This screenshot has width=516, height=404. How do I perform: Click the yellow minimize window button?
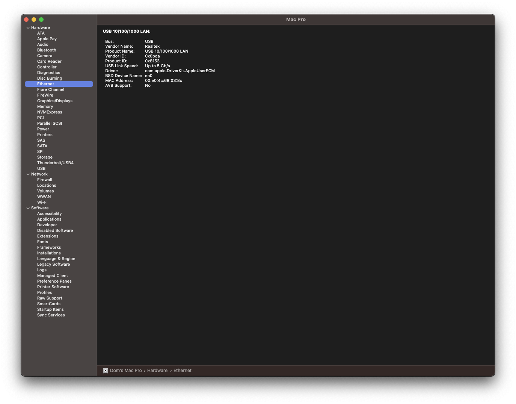click(x=34, y=20)
